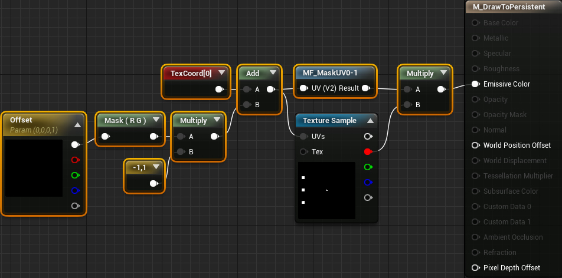Select the MF_MaskUV0-1 function node title
Screen dimensions: 562x278
[330, 73]
